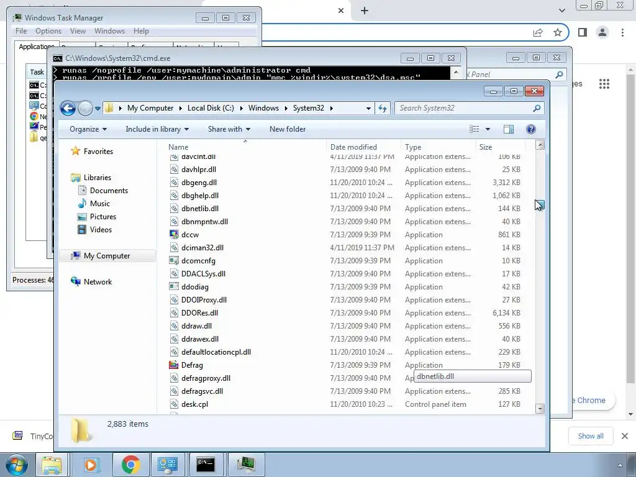The image size is (636, 477).
Task: Open Task Manager Options menu
Action: tap(48, 31)
